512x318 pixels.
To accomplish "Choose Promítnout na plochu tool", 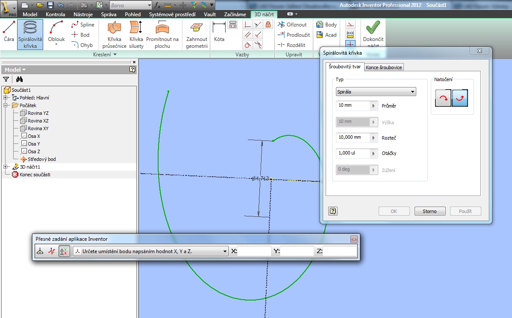I will 162,34.
